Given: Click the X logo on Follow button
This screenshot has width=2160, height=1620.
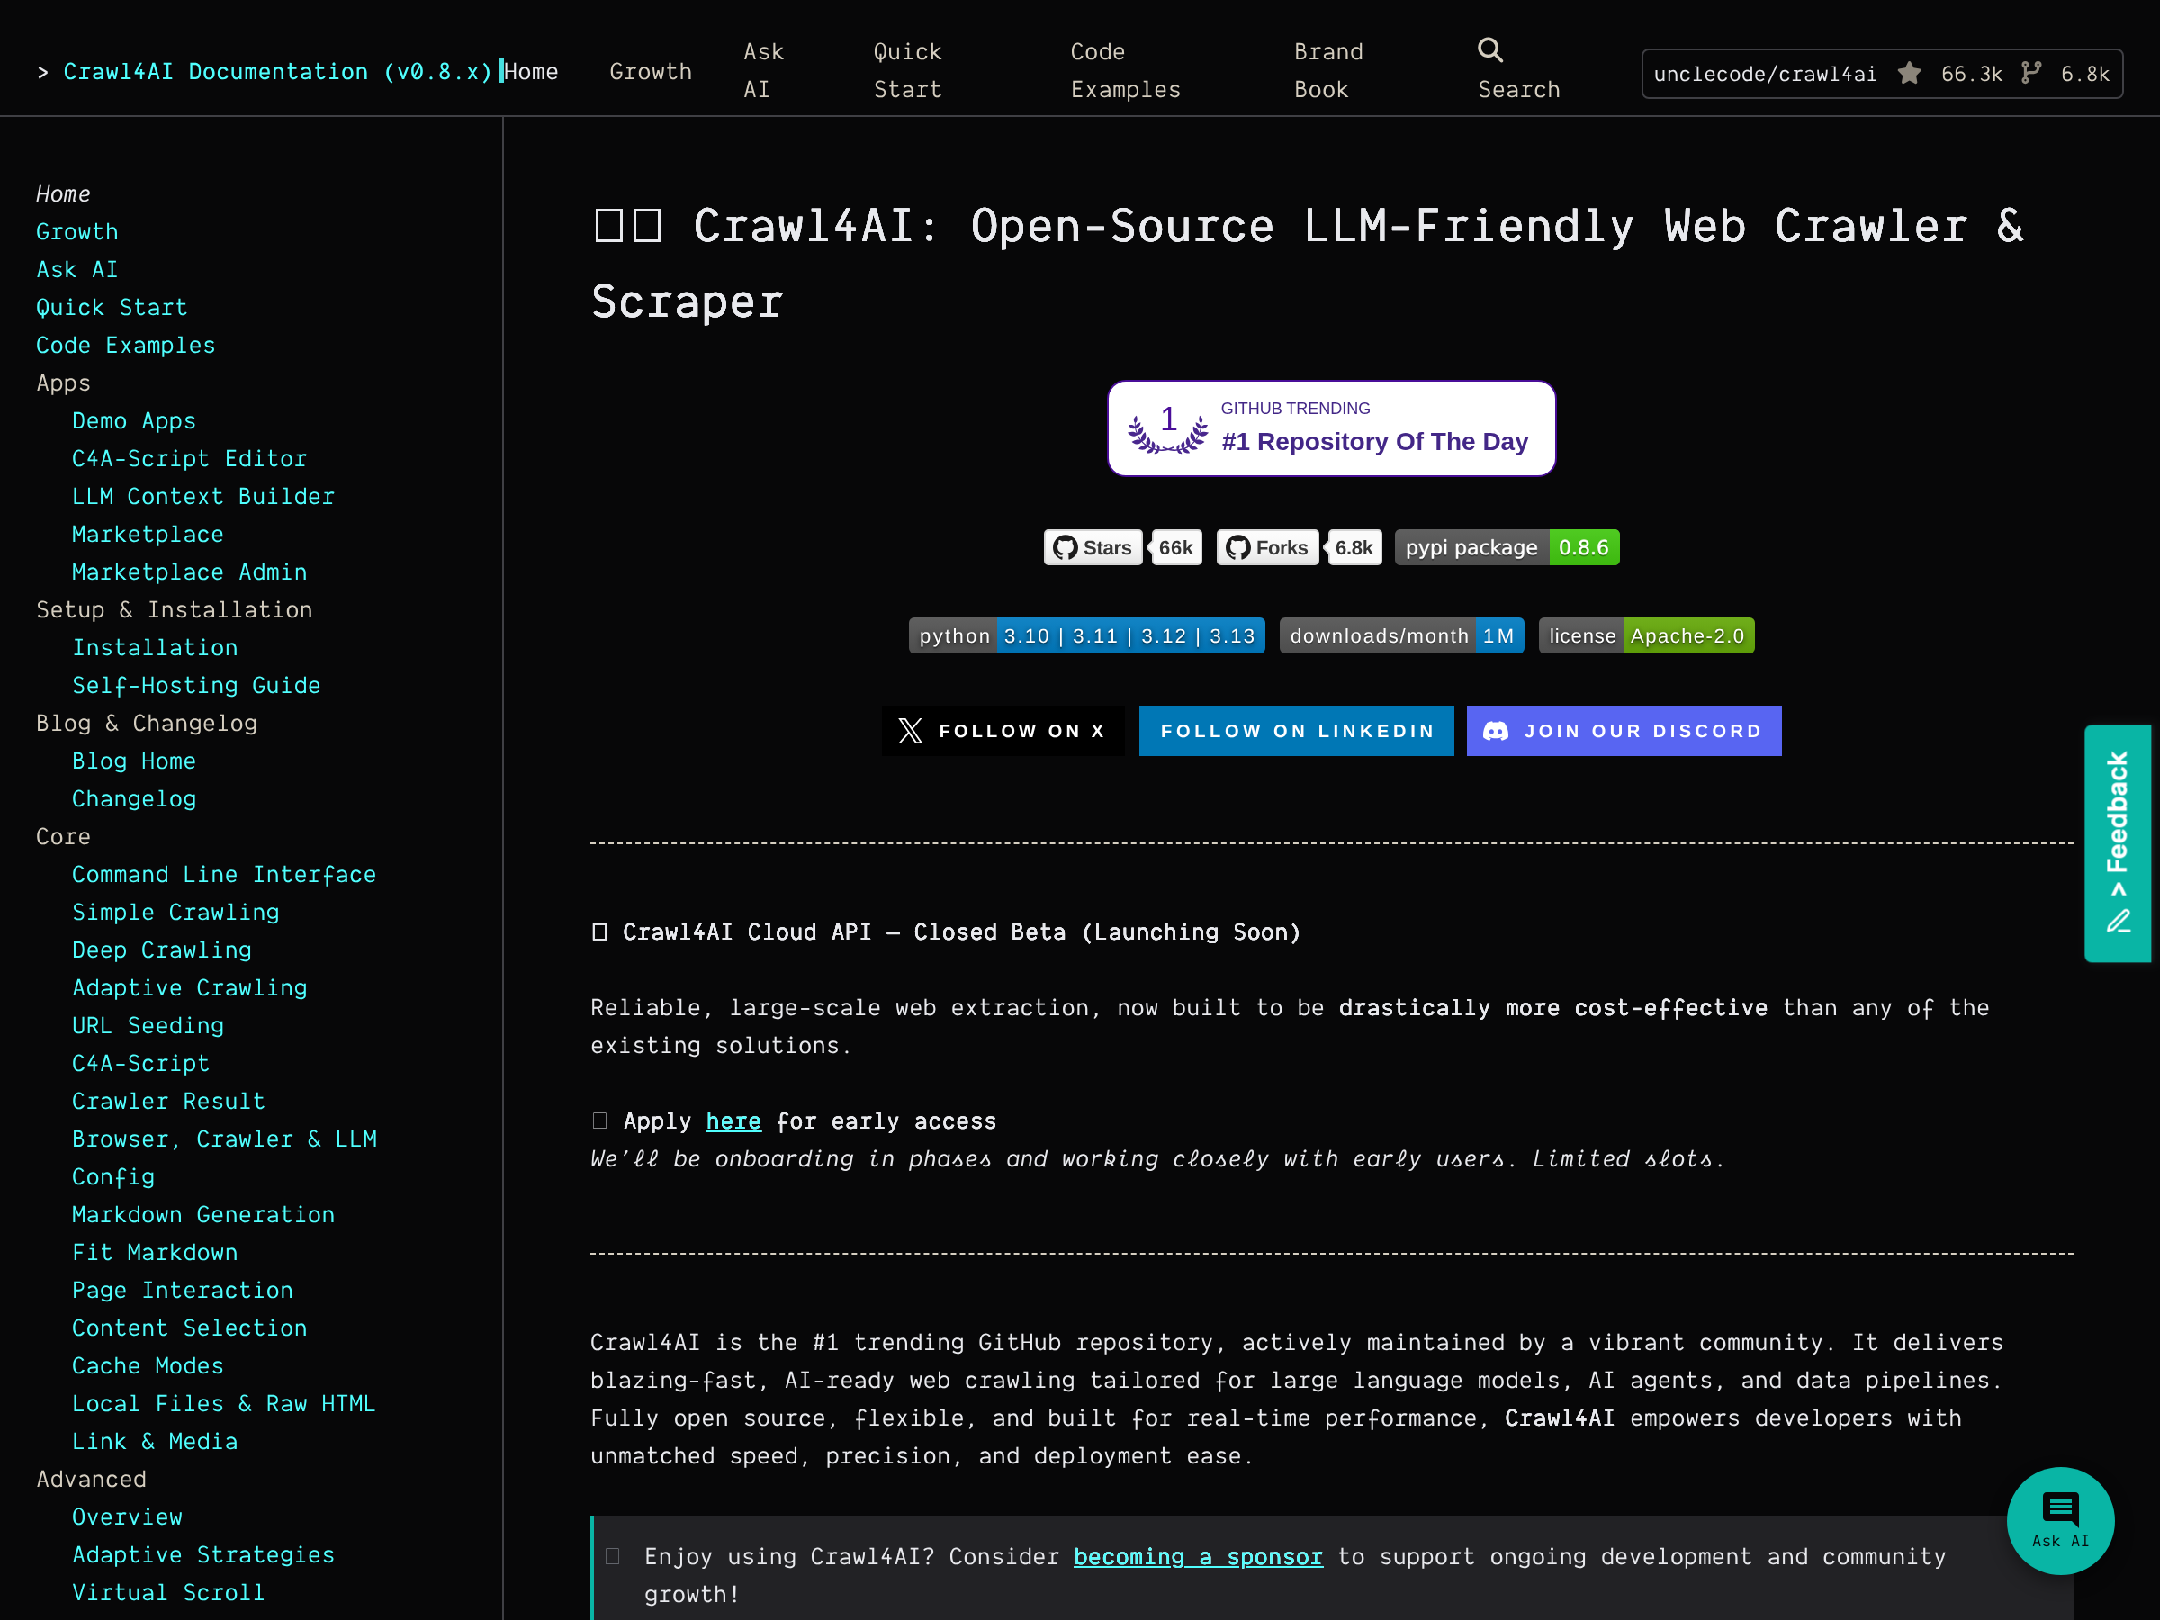Looking at the screenshot, I should tap(910, 731).
